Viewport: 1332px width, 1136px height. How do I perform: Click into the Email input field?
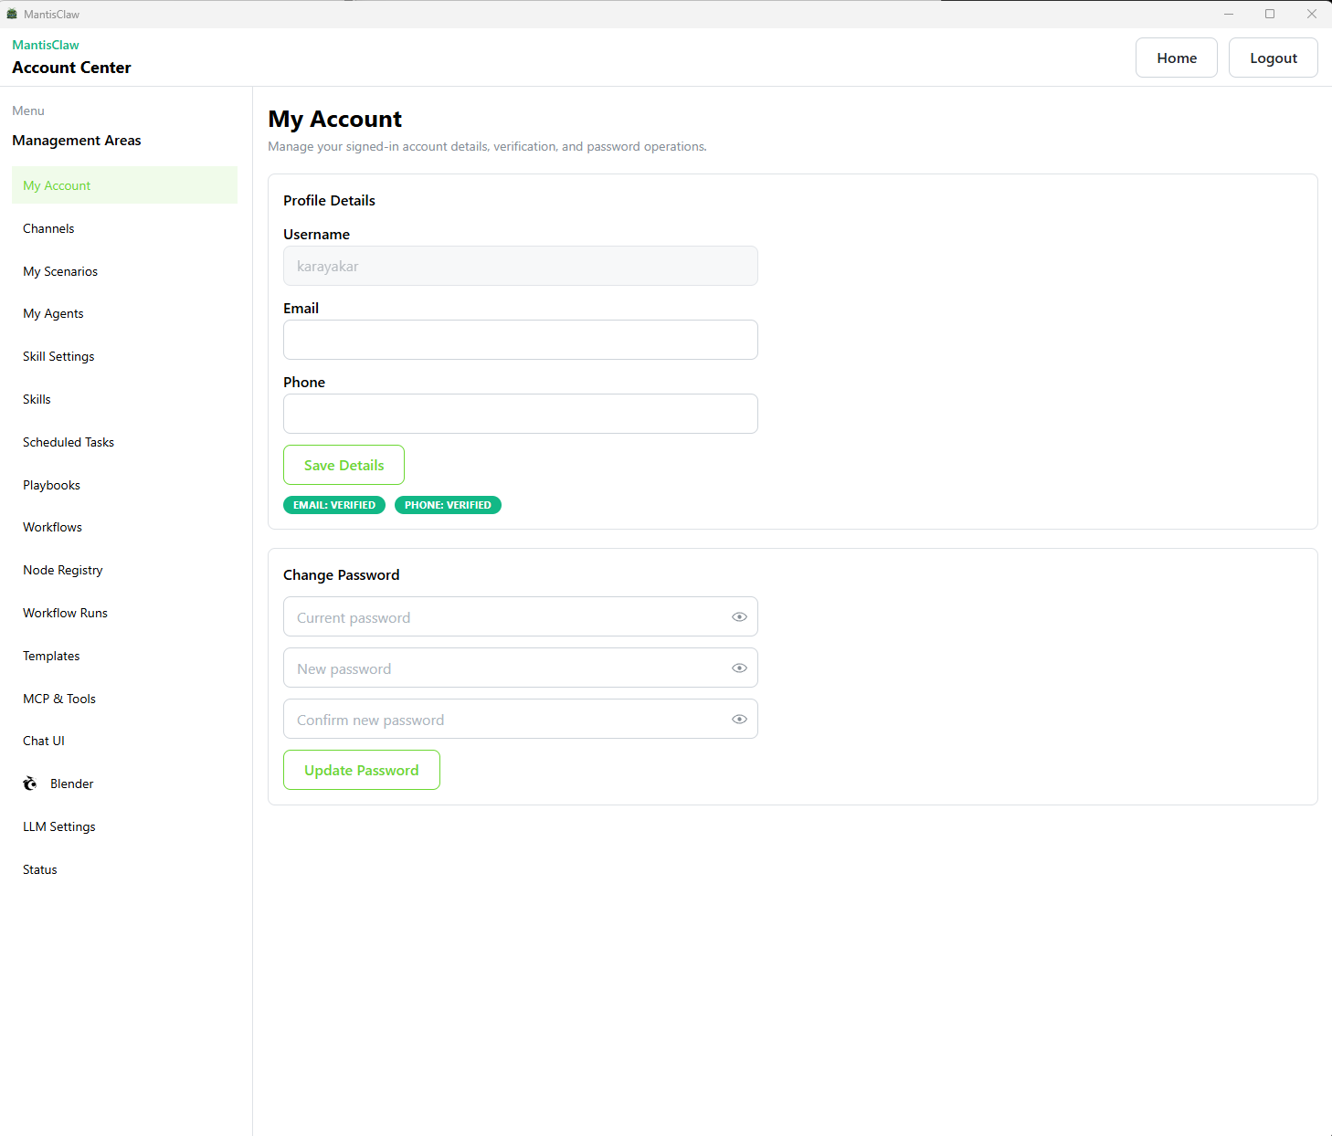click(x=520, y=340)
